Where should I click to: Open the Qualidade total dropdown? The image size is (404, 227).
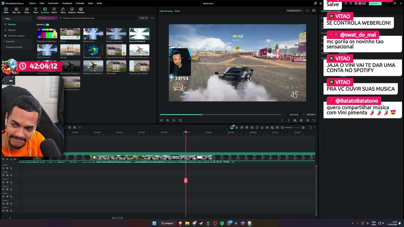[x=294, y=10]
